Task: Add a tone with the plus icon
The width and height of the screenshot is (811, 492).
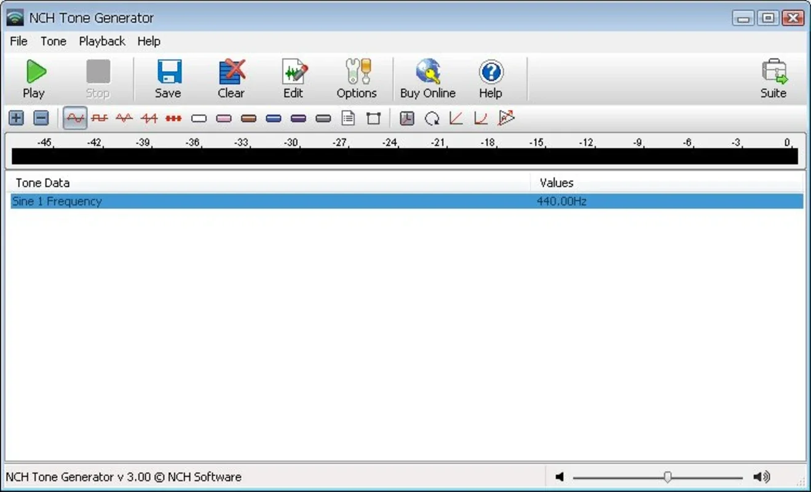Action: pyautogui.click(x=17, y=118)
